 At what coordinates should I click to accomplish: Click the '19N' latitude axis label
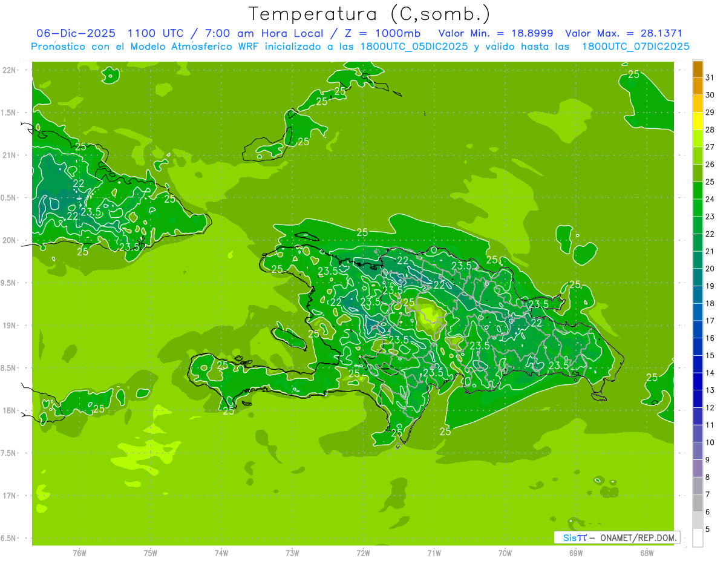click(10, 326)
